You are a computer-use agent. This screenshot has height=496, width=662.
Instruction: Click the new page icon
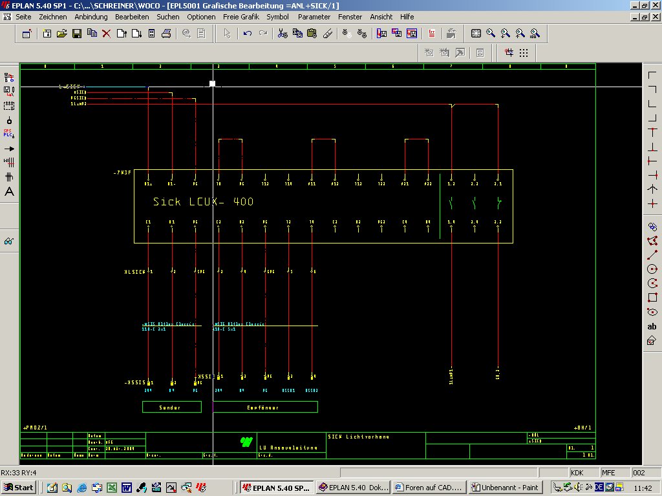(47, 34)
